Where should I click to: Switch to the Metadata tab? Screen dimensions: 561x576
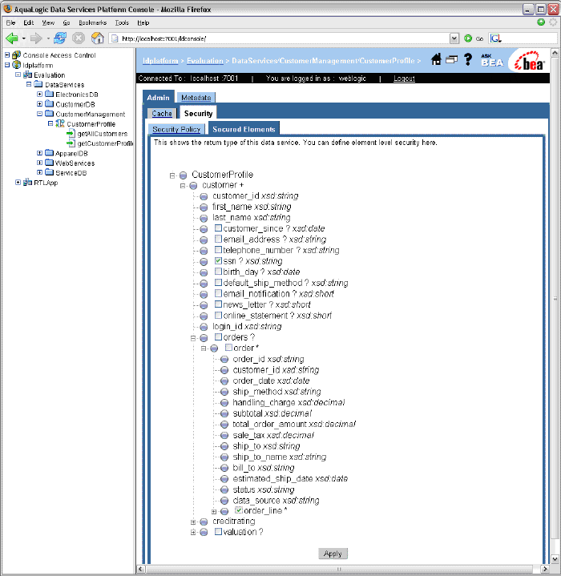tap(196, 98)
